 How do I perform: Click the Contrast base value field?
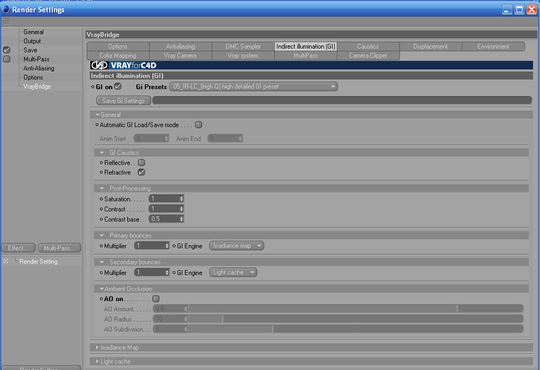164,219
